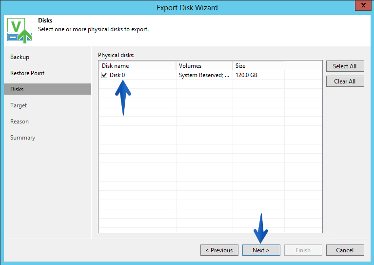Select the Disk 0 row name
Screen dimensions: 374x265
[117, 75]
